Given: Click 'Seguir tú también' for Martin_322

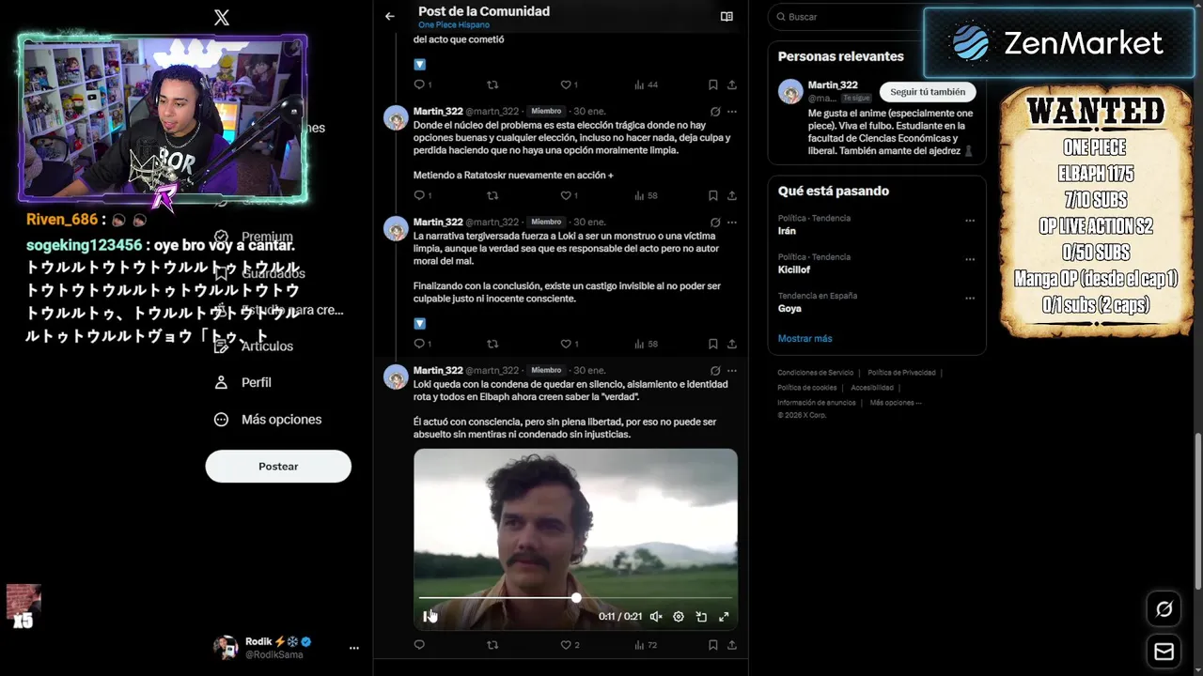Looking at the screenshot, I should (x=928, y=92).
